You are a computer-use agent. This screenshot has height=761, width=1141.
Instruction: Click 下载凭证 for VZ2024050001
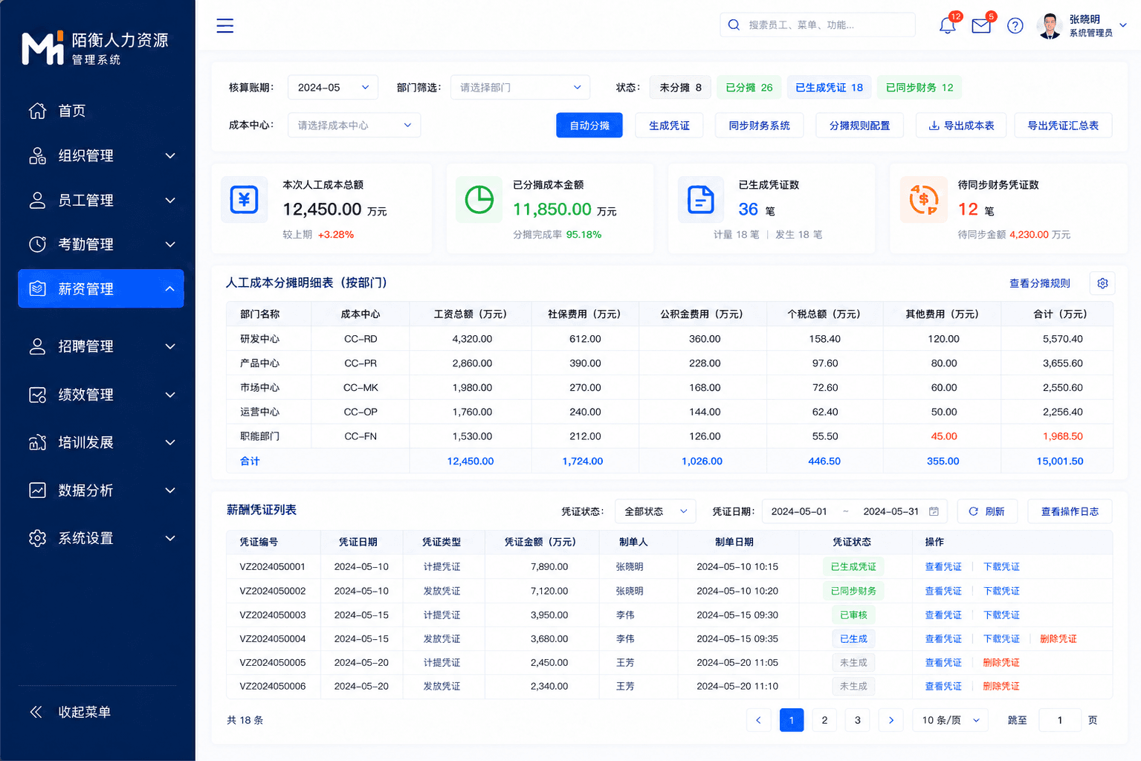tap(1001, 566)
